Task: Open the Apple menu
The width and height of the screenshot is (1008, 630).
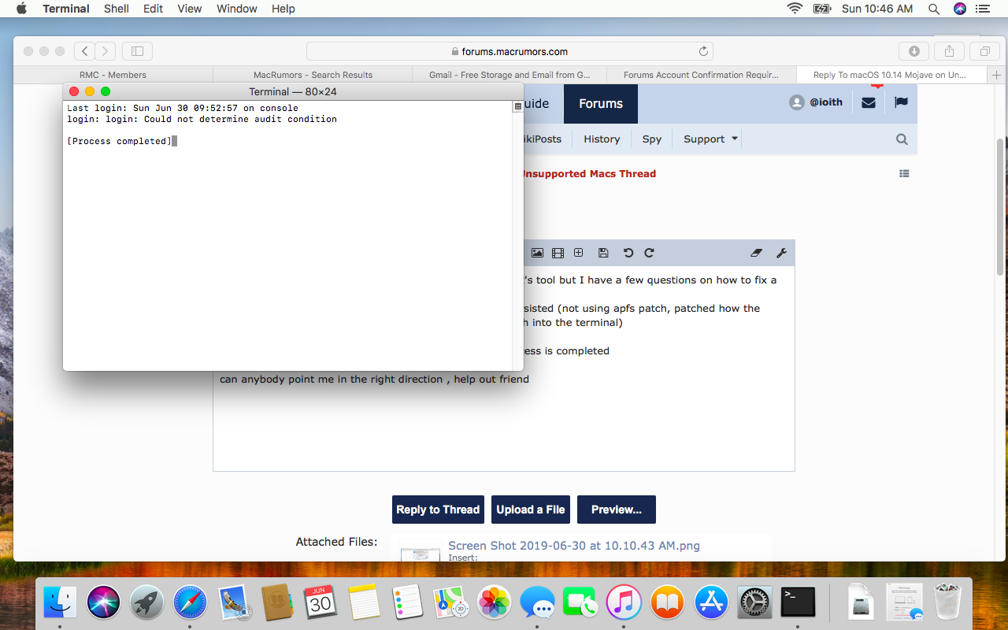Action: point(21,9)
